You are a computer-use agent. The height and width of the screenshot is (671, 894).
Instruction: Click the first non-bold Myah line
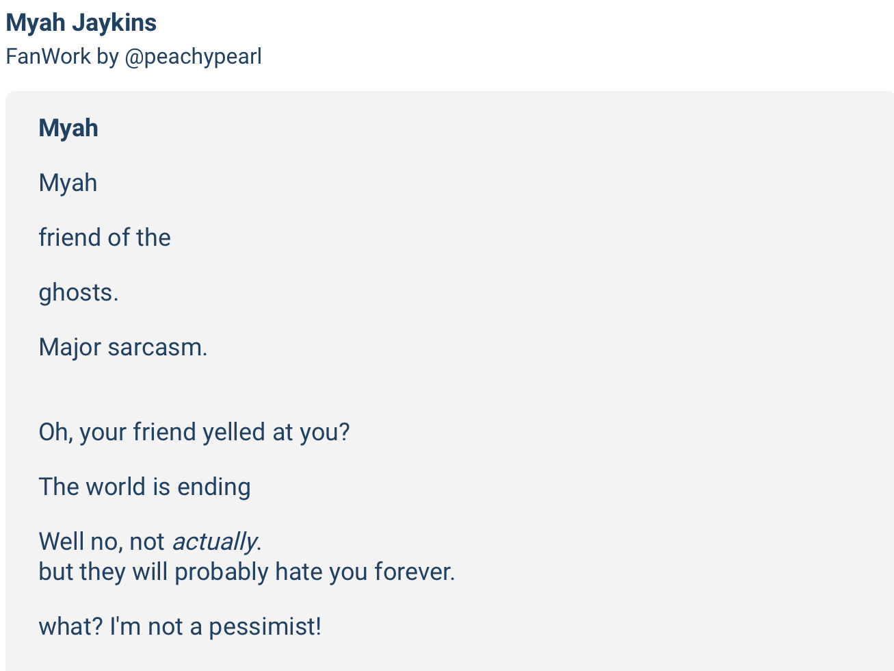(68, 183)
